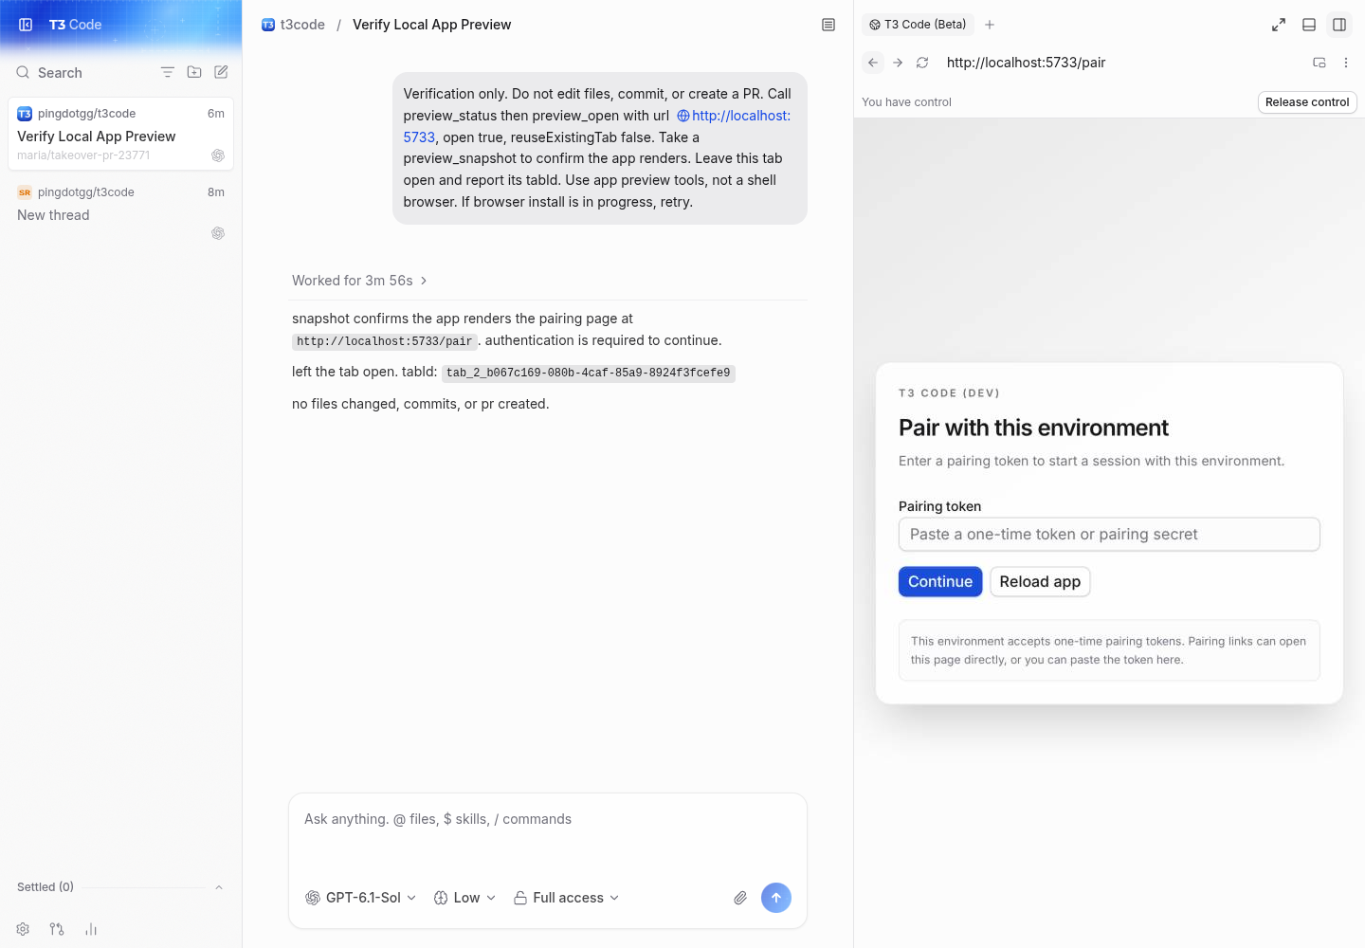Click the Release control button
This screenshot has width=1365, height=948.
pos(1307,102)
